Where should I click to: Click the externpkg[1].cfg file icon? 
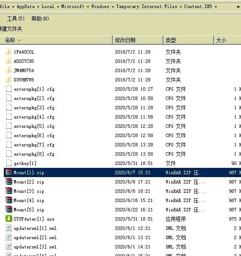pos(9,89)
